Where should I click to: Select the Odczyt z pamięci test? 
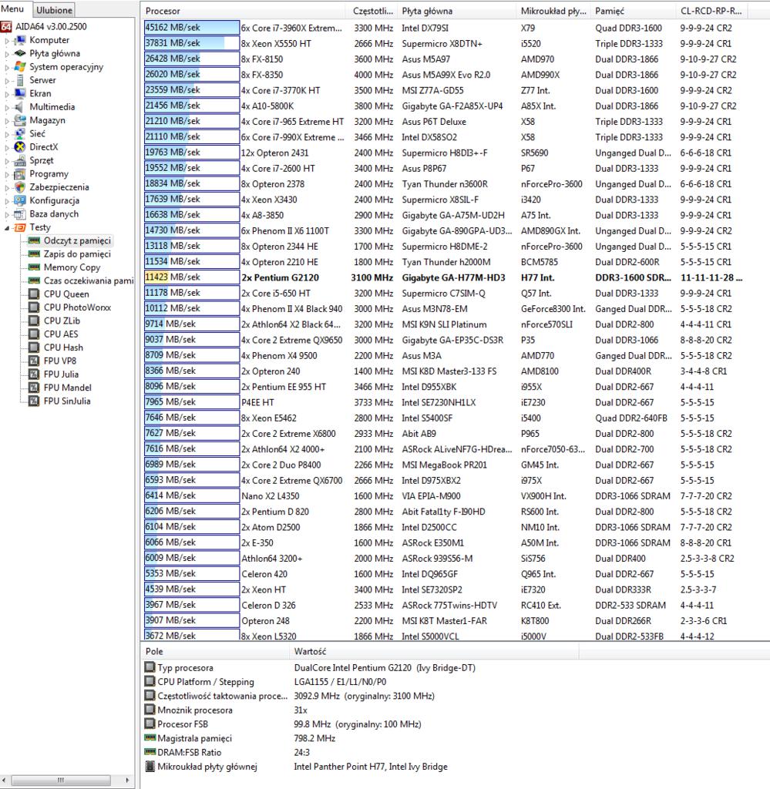coord(77,240)
